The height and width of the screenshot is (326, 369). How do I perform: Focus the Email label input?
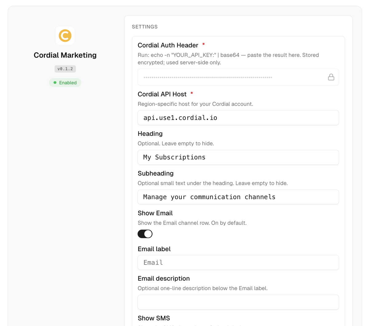click(238, 262)
